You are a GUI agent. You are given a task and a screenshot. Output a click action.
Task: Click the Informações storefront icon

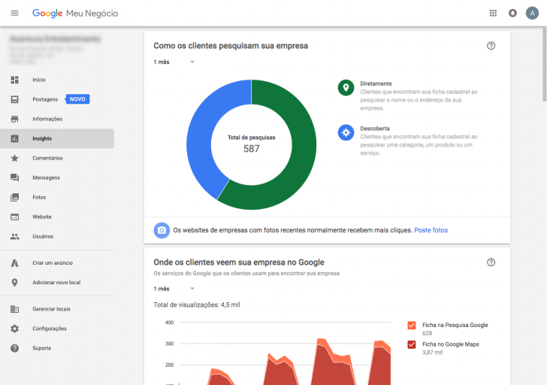[x=15, y=119]
